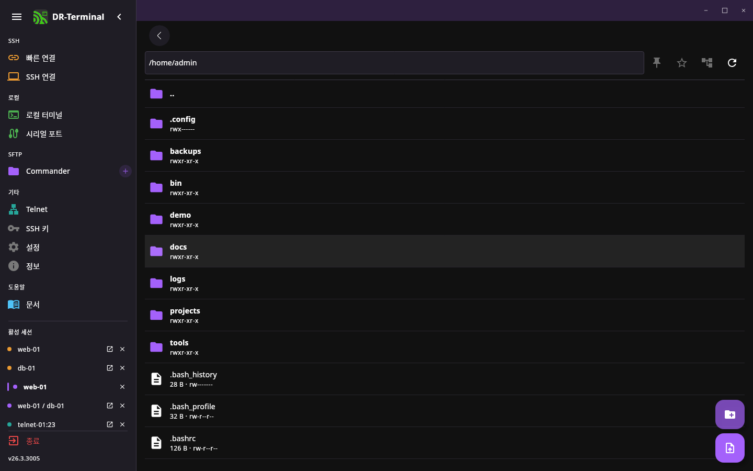
Task: Open the docs folder
Action: (444, 252)
